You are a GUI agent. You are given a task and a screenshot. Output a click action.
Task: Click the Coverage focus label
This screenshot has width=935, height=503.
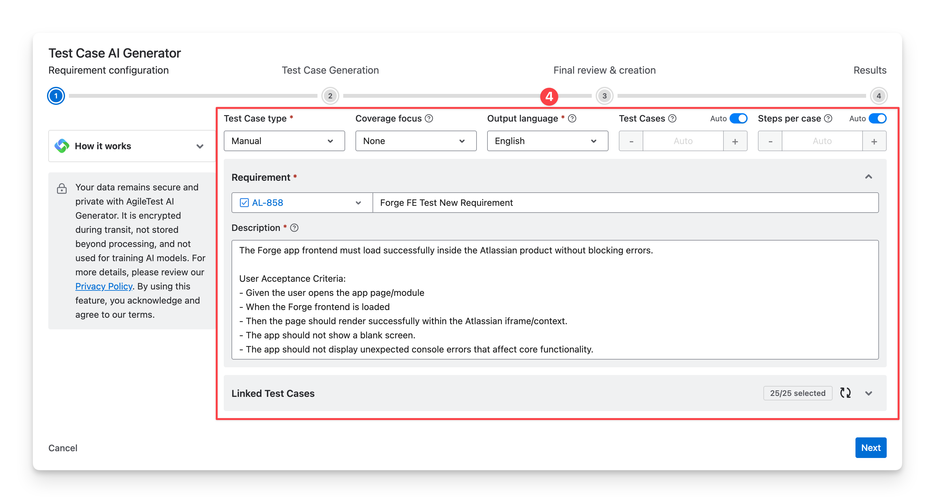point(388,119)
